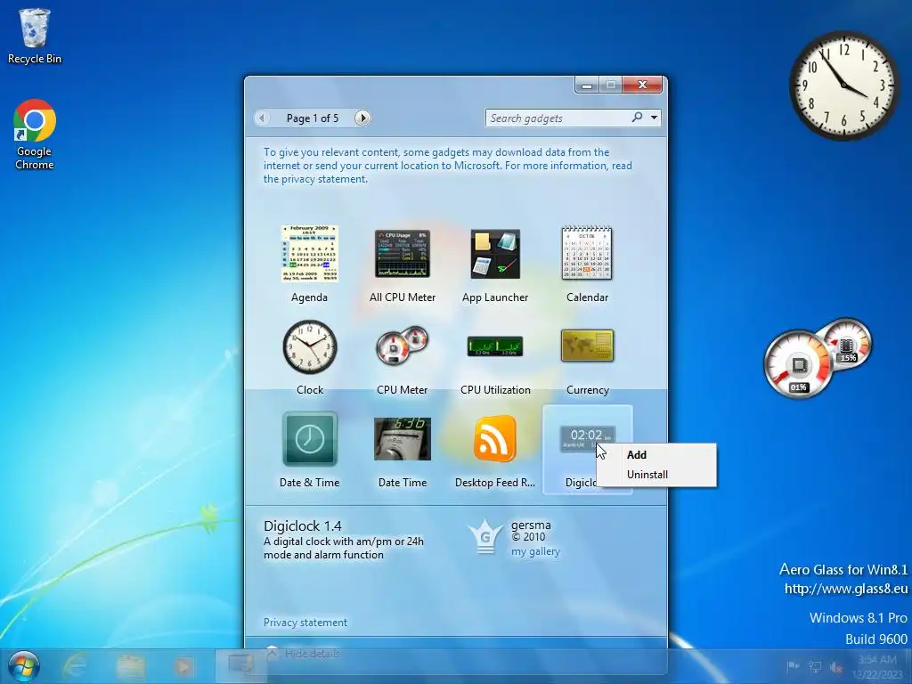Click the search magnifier icon

point(638,118)
